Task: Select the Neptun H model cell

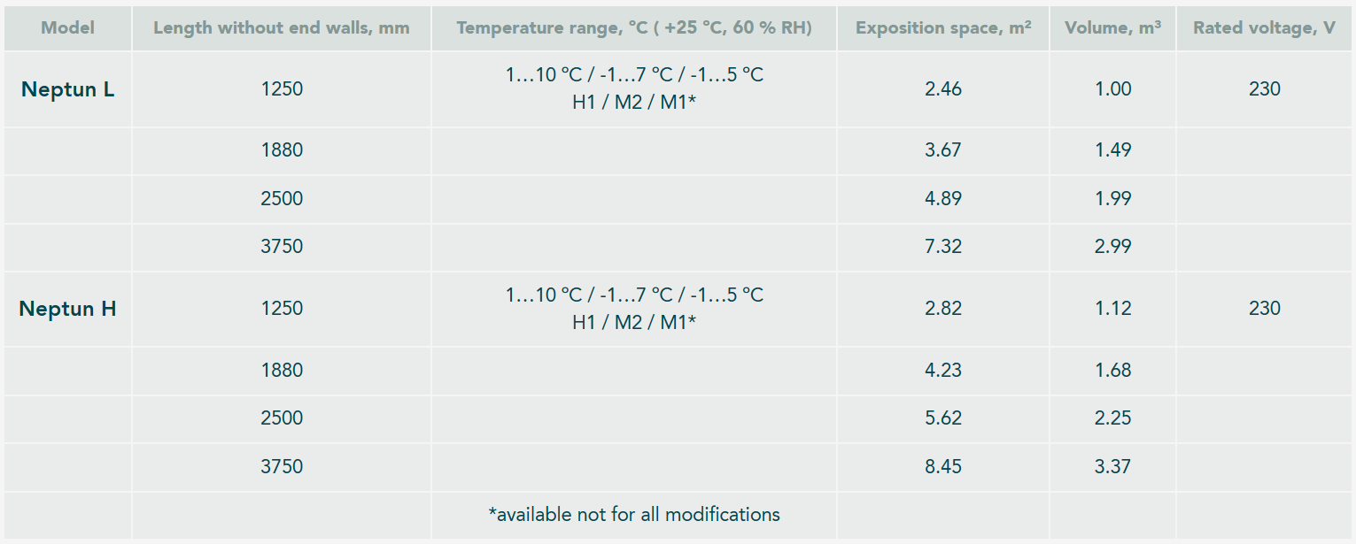Action: tap(68, 309)
